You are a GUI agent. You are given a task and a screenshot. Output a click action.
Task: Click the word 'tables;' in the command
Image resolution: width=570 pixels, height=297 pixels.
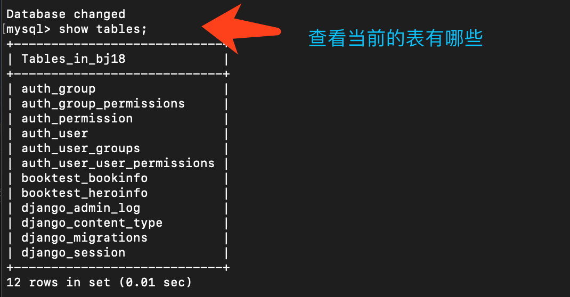[x=122, y=29]
